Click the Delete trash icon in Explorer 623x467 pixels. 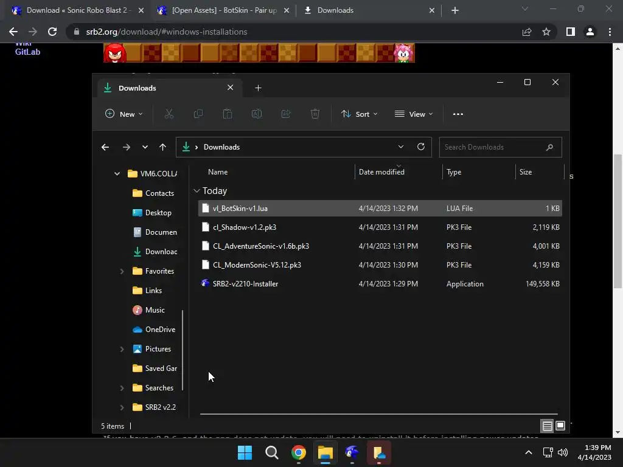pos(315,114)
